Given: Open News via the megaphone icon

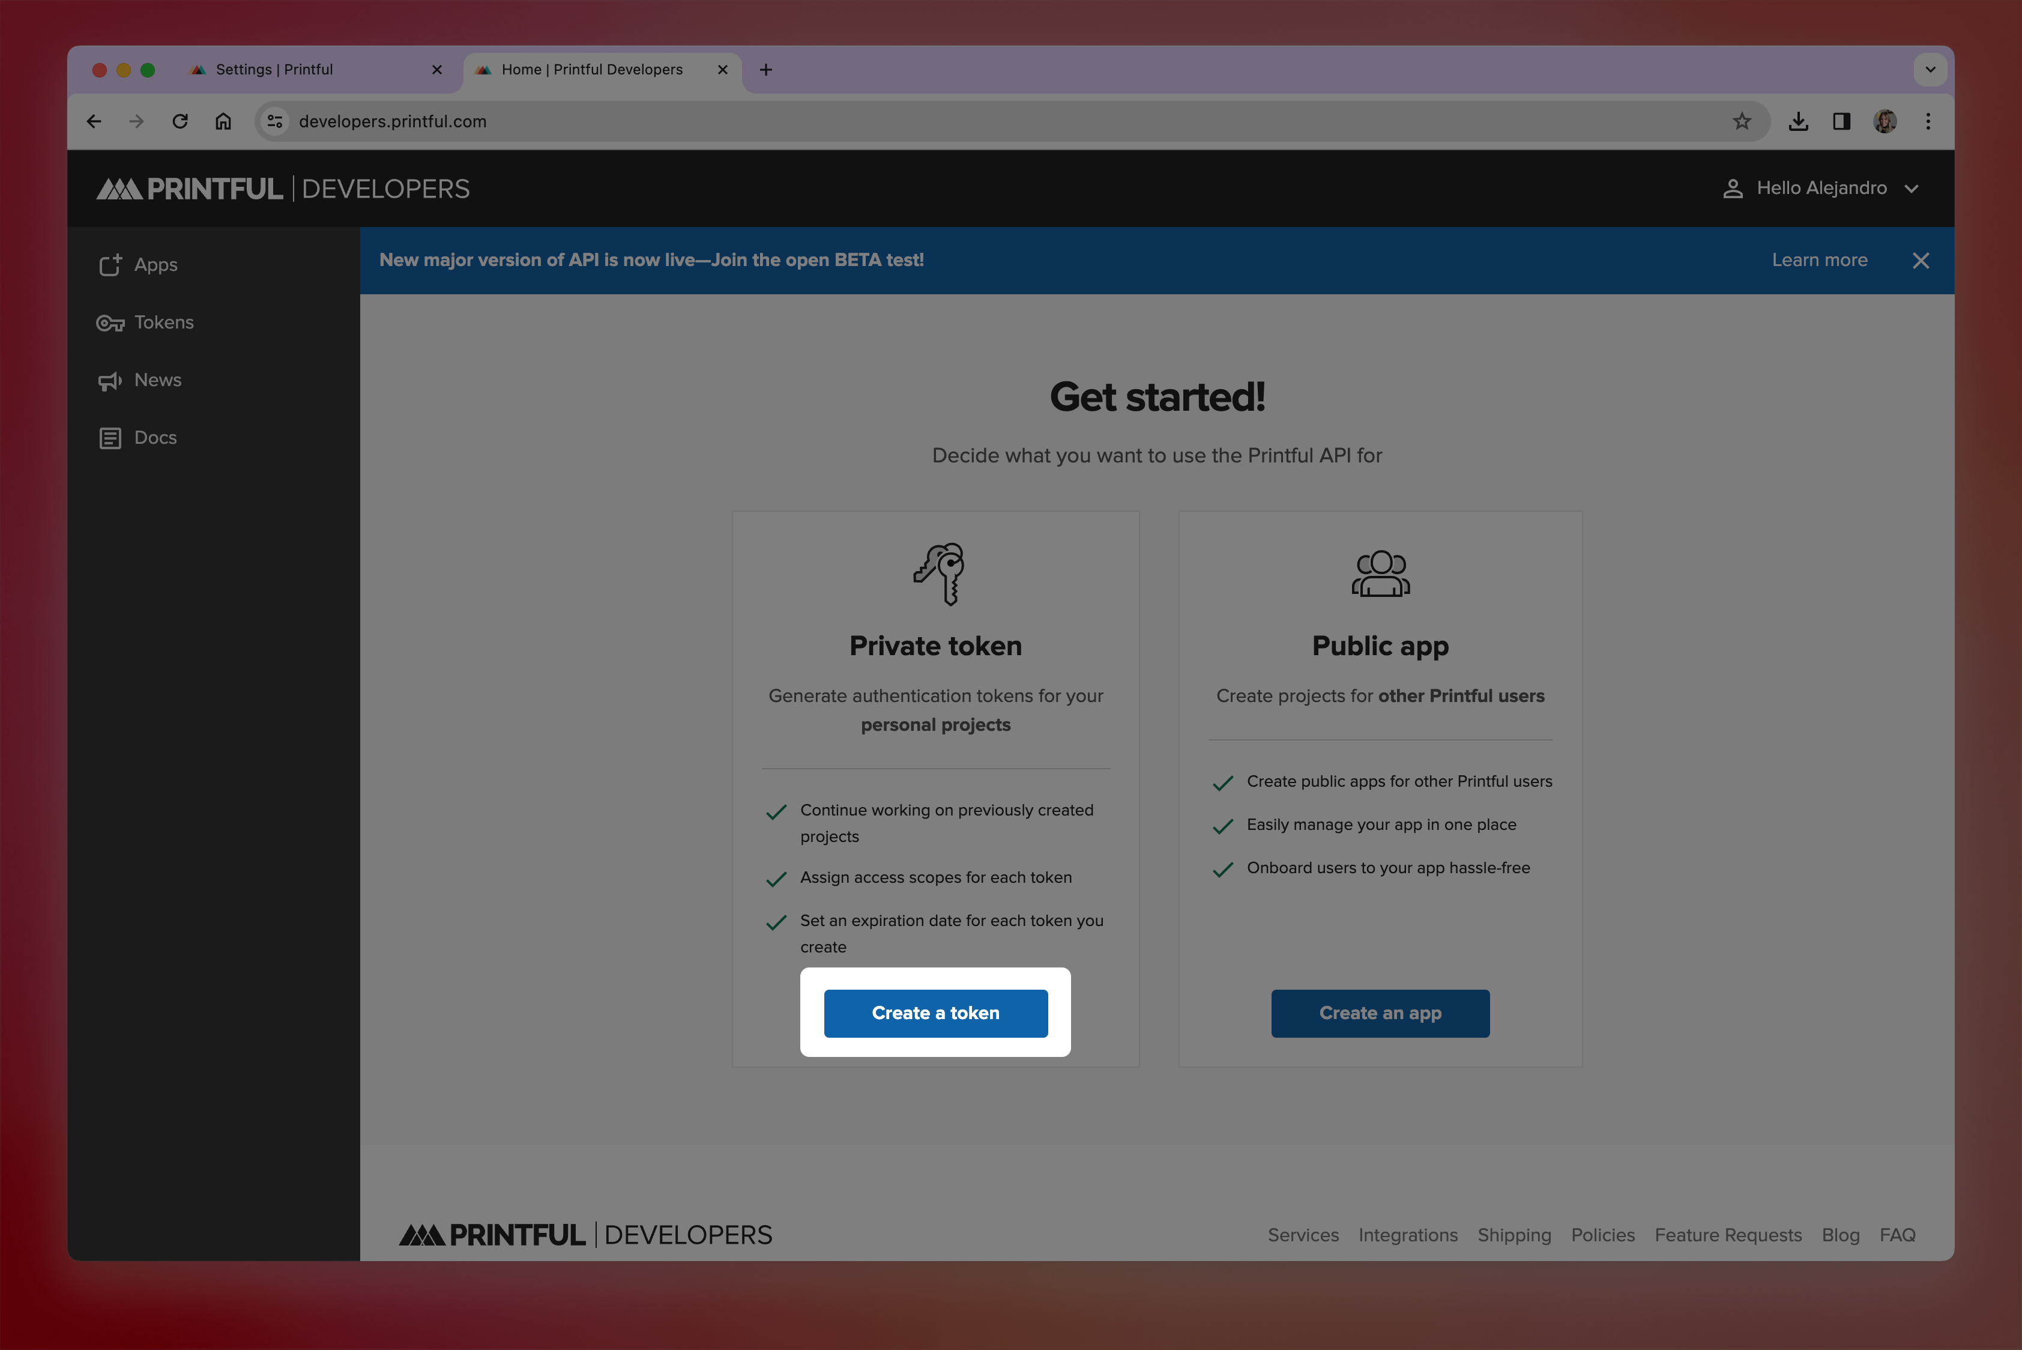Looking at the screenshot, I should pos(110,381).
